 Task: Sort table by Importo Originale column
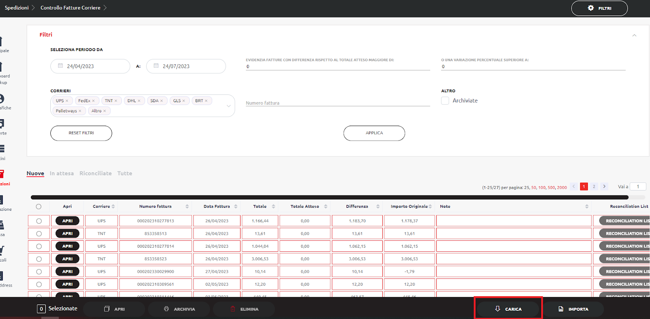[430, 207]
